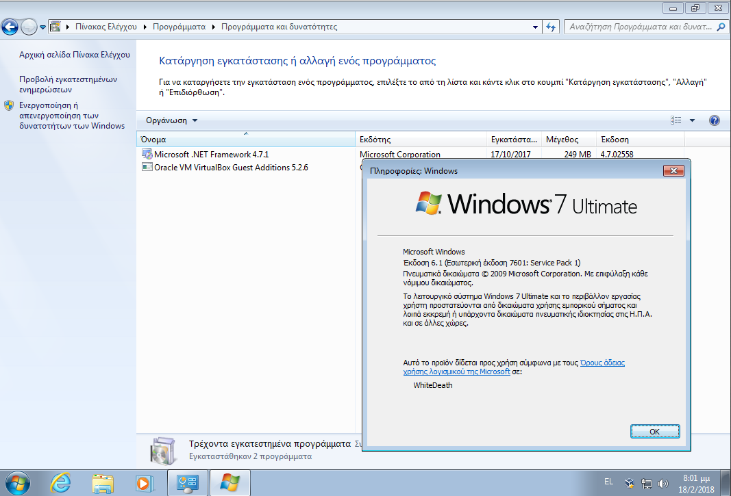The height and width of the screenshot is (496, 731).
Task: Sort list by Εκδότης column header
Action: click(421, 140)
